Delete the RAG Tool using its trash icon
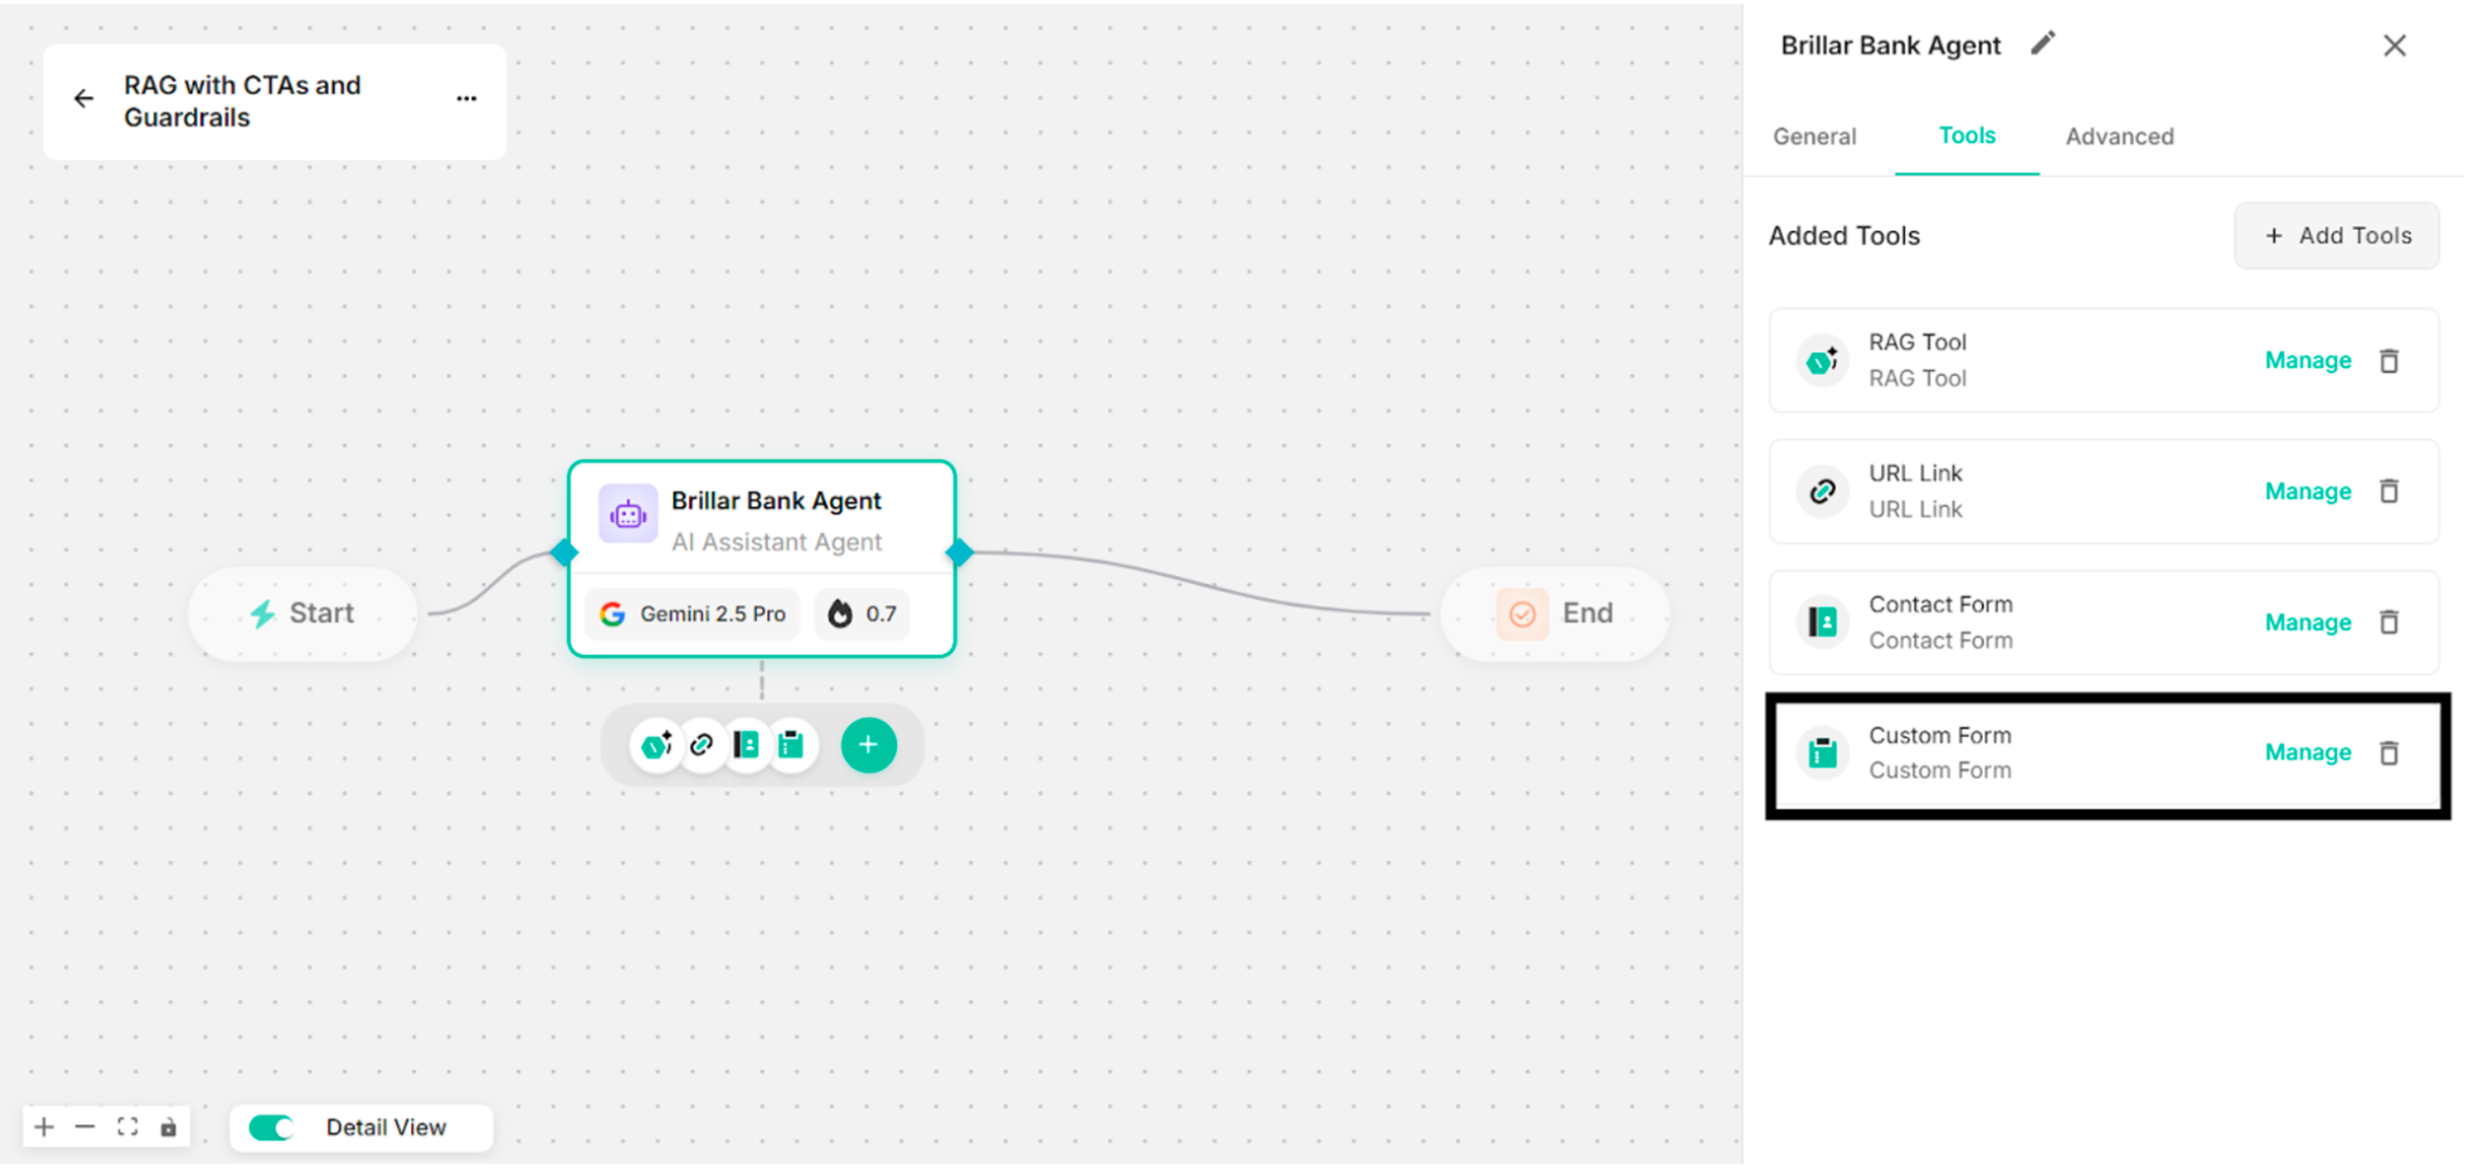Image resolution: width=2475 pixels, height=1171 pixels. coord(2389,360)
